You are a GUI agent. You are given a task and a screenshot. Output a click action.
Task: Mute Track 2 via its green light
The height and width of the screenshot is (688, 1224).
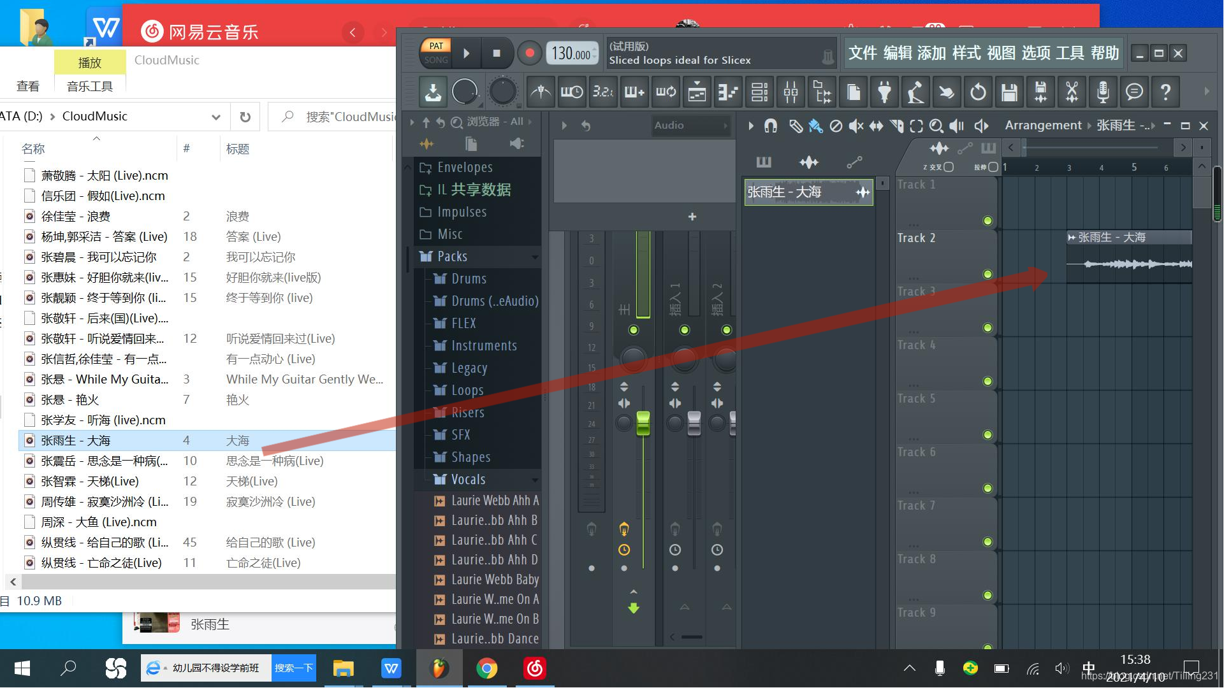point(987,275)
